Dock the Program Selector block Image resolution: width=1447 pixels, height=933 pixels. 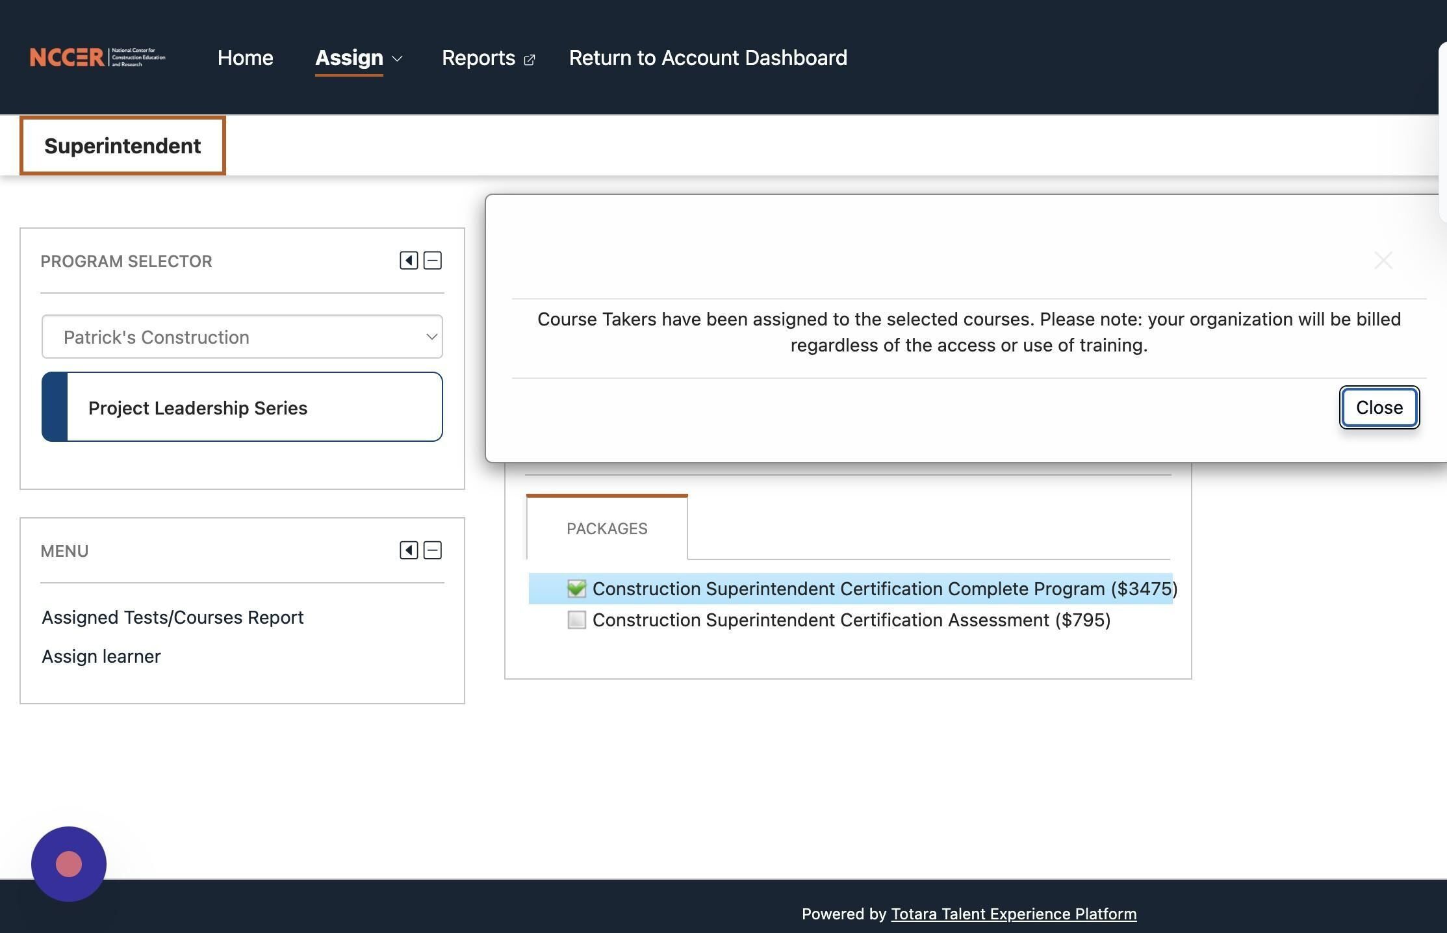pyautogui.click(x=409, y=261)
